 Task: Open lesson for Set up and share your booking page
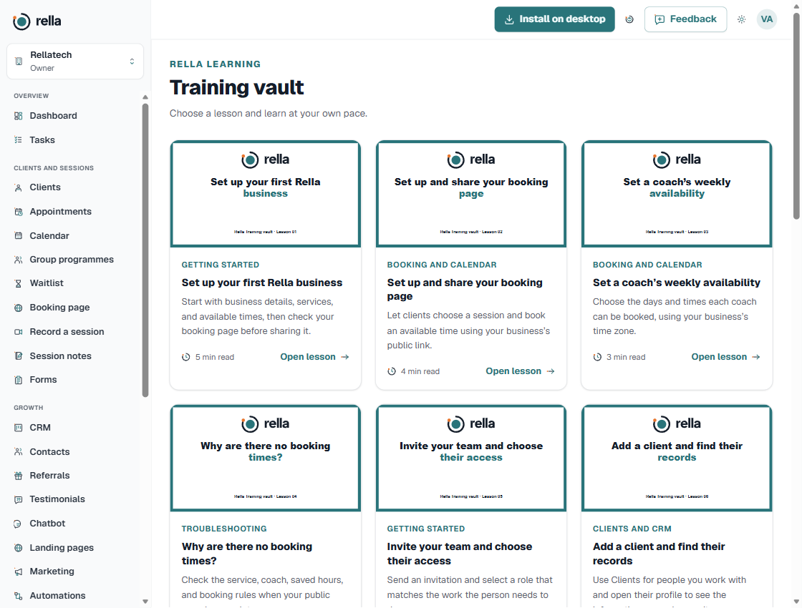[x=520, y=371]
